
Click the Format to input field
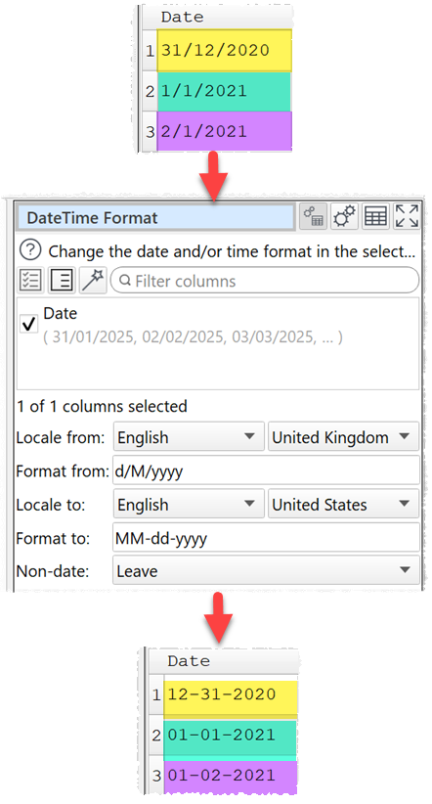pyautogui.click(x=266, y=538)
